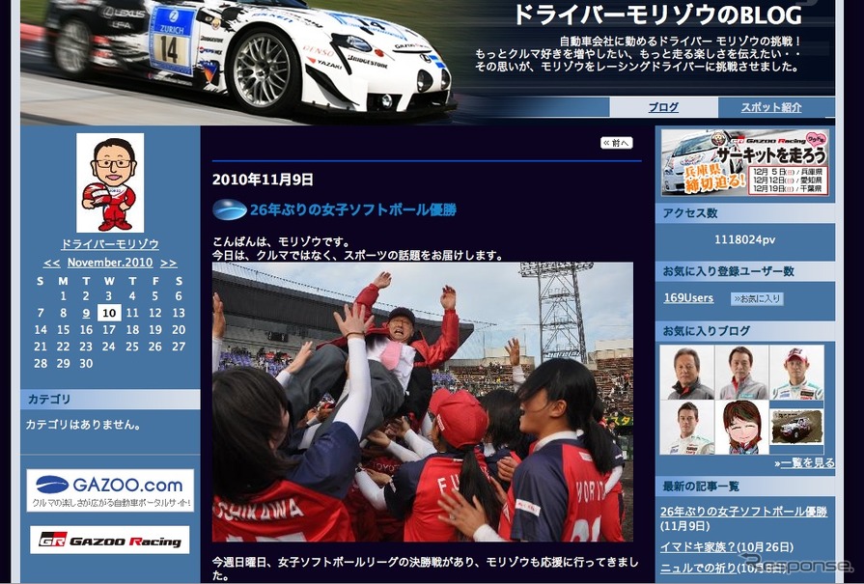The height and width of the screenshot is (584, 864).
Task: Click the post title 26年ぶりの女子ソフトボール優勝
Action: click(x=352, y=209)
